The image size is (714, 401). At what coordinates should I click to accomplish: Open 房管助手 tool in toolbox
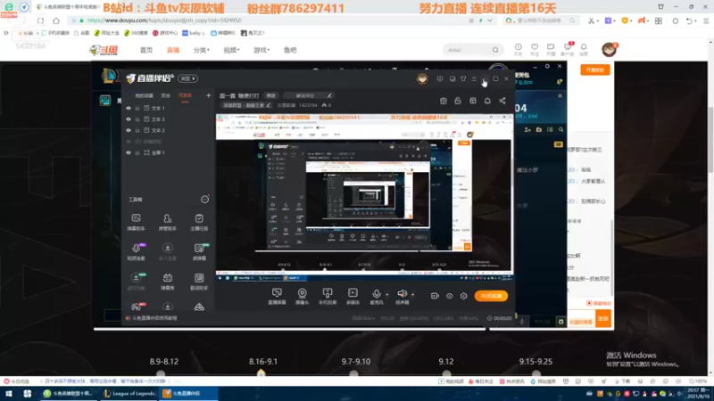tap(167, 222)
